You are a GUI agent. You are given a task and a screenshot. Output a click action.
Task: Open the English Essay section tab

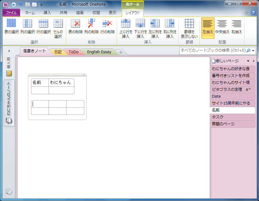click(x=99, y=52)
